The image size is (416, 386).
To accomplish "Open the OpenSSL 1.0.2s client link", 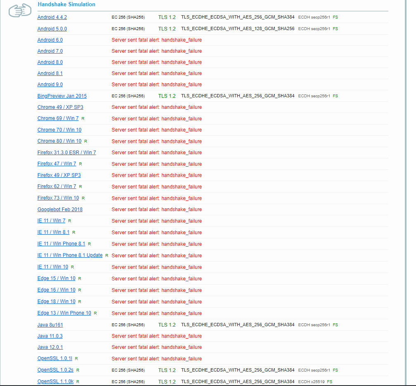I will pos(55,370).
